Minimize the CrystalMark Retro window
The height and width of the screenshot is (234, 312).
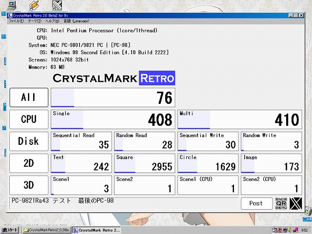(291, 16)
